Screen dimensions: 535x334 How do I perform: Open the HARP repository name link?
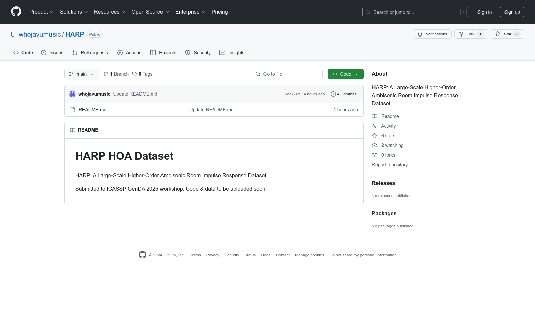coord(75,34)
